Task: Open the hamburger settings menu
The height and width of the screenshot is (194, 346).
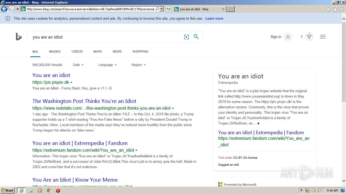Action: pos(323,37)
